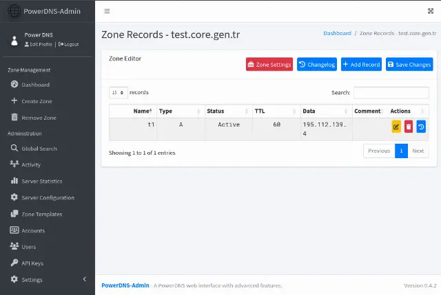View t1 record changelog history icon
The width and height of the screenshot is (441, 295).
pos(421,127)
